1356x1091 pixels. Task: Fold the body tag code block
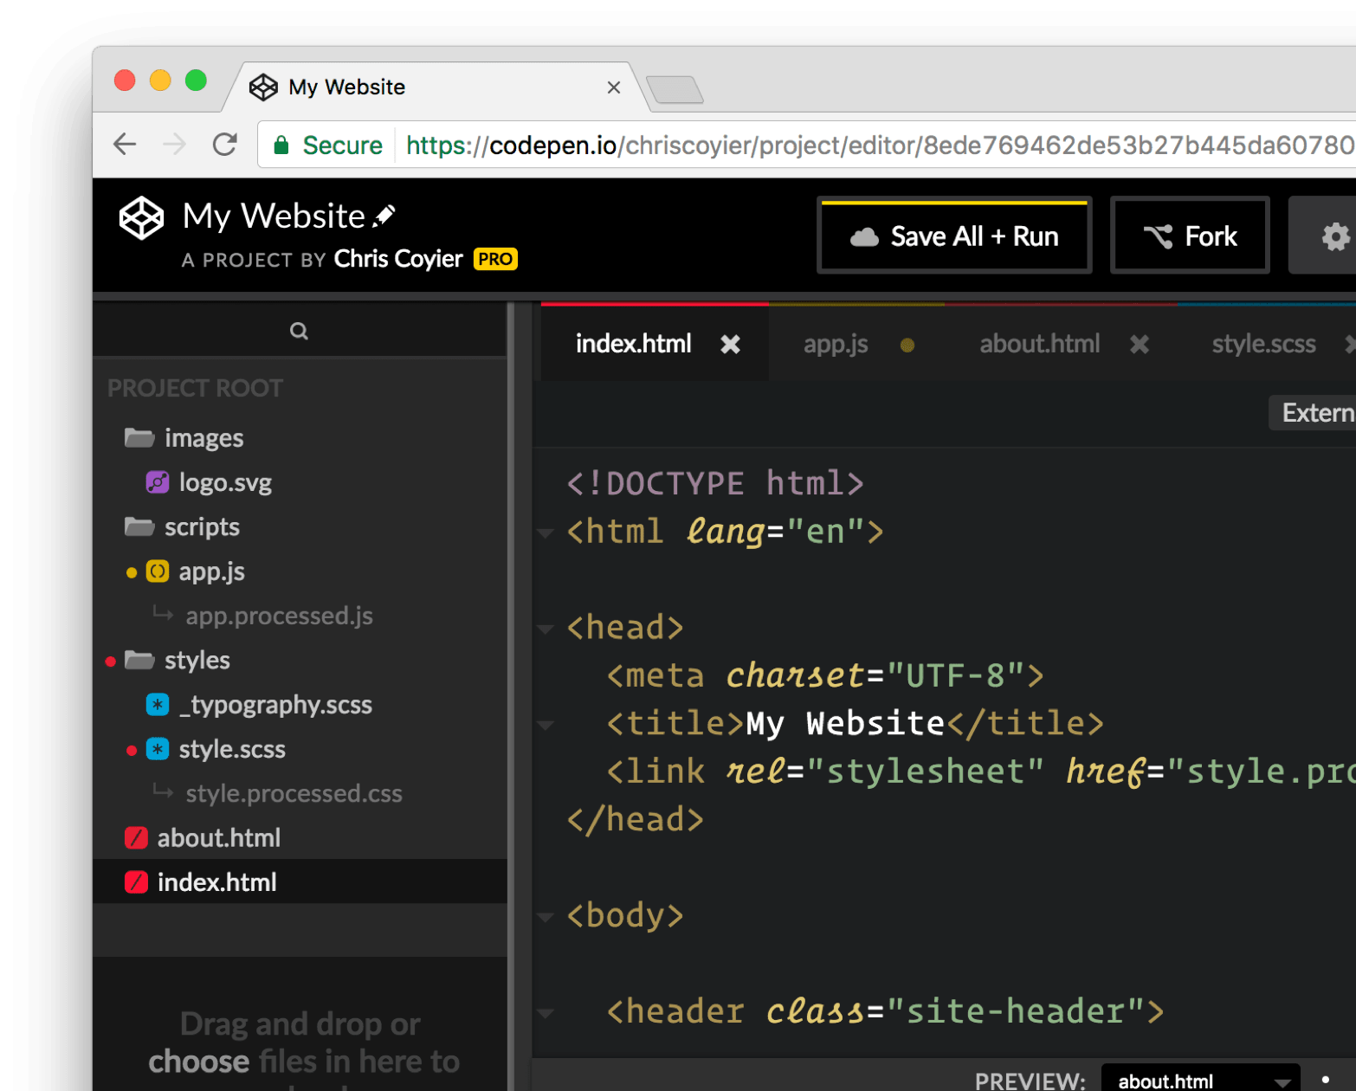click(546, 916)
